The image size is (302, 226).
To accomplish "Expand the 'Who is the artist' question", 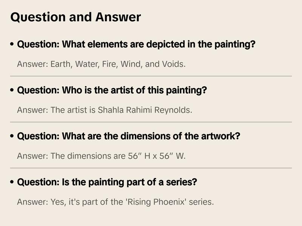I will 112,90.
